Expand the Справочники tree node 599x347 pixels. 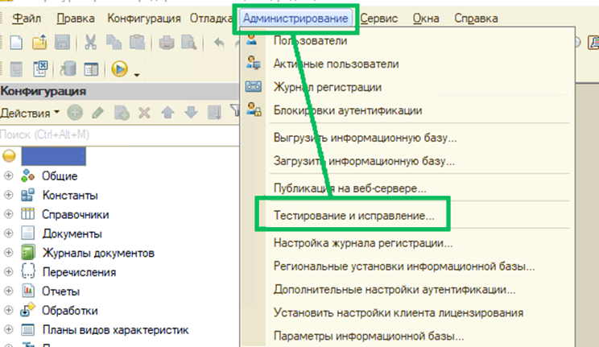pyautogui.click(x=8, y=214)
